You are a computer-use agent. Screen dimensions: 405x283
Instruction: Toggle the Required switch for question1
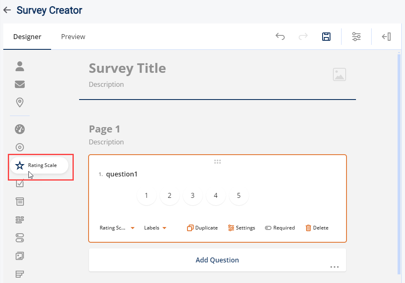click(280, 228)
